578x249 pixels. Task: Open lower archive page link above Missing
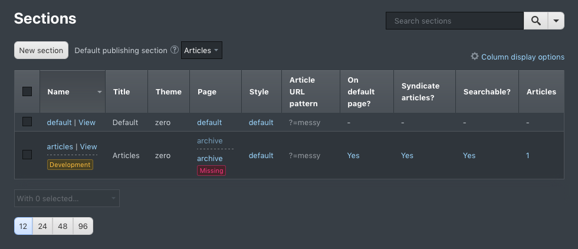click(x=210, y=159)
